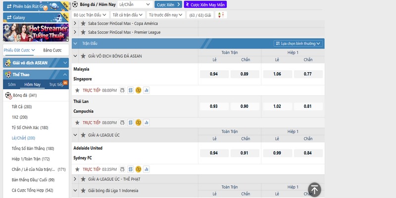Viewport: 396px width, 198px height.
Task: Click the gold coin icon for Thái Lan match
Action: [139, 122]
